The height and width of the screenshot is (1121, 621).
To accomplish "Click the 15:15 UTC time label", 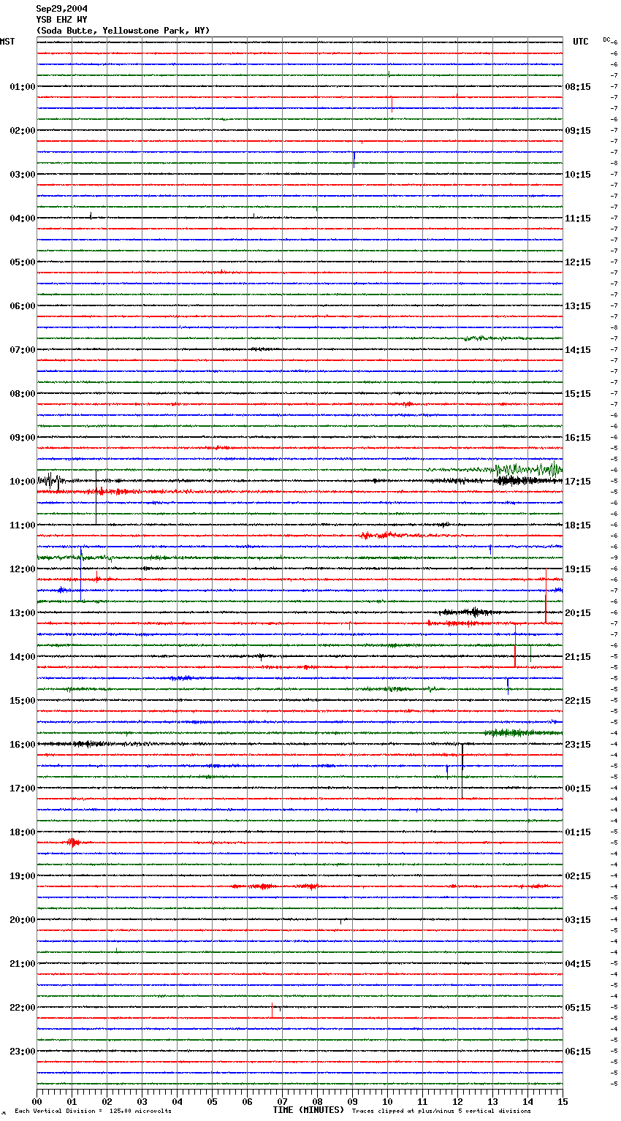I will click(578, 394).
